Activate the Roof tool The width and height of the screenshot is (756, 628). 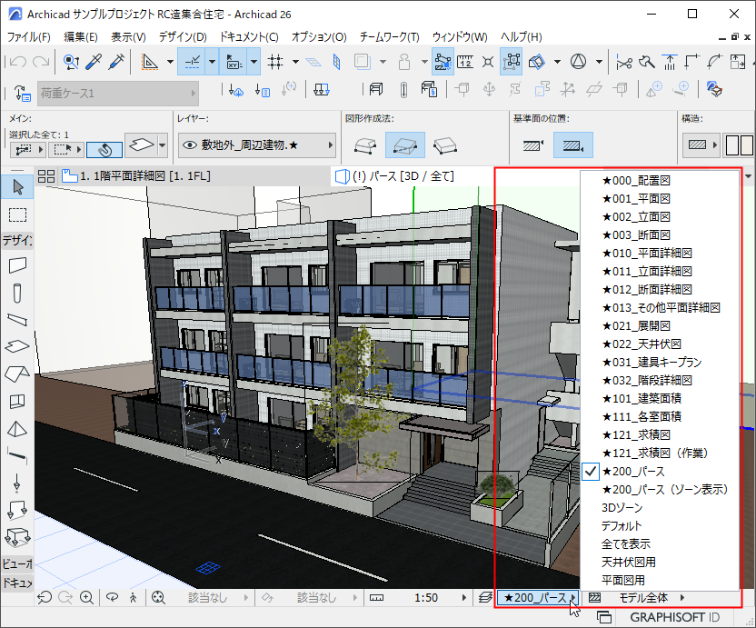[x=17, y=374]
